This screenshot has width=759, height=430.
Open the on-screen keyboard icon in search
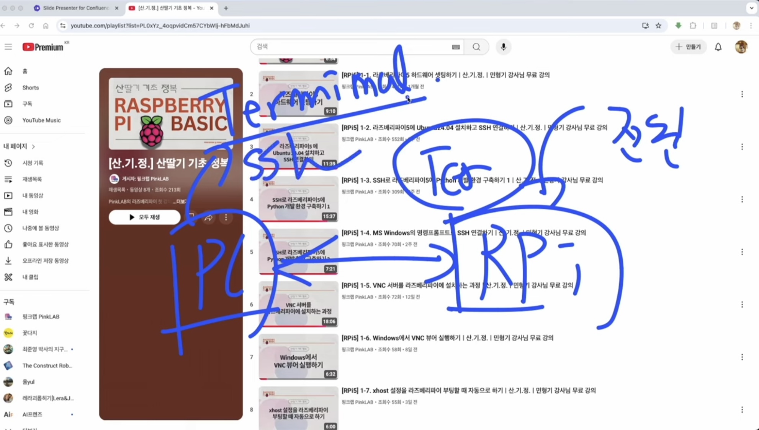pos(456,47)
